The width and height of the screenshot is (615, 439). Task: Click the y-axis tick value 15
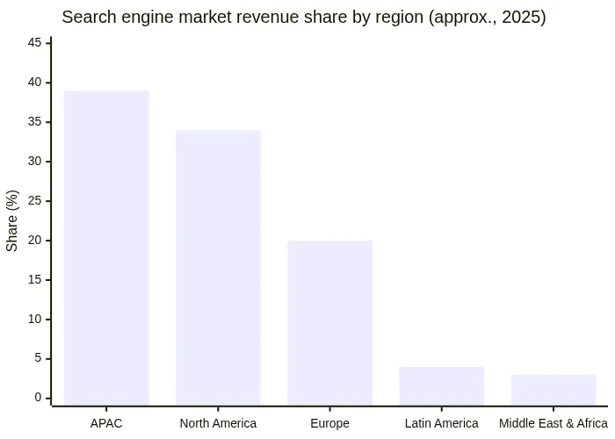pyautogui.click(x=34, y=280)
